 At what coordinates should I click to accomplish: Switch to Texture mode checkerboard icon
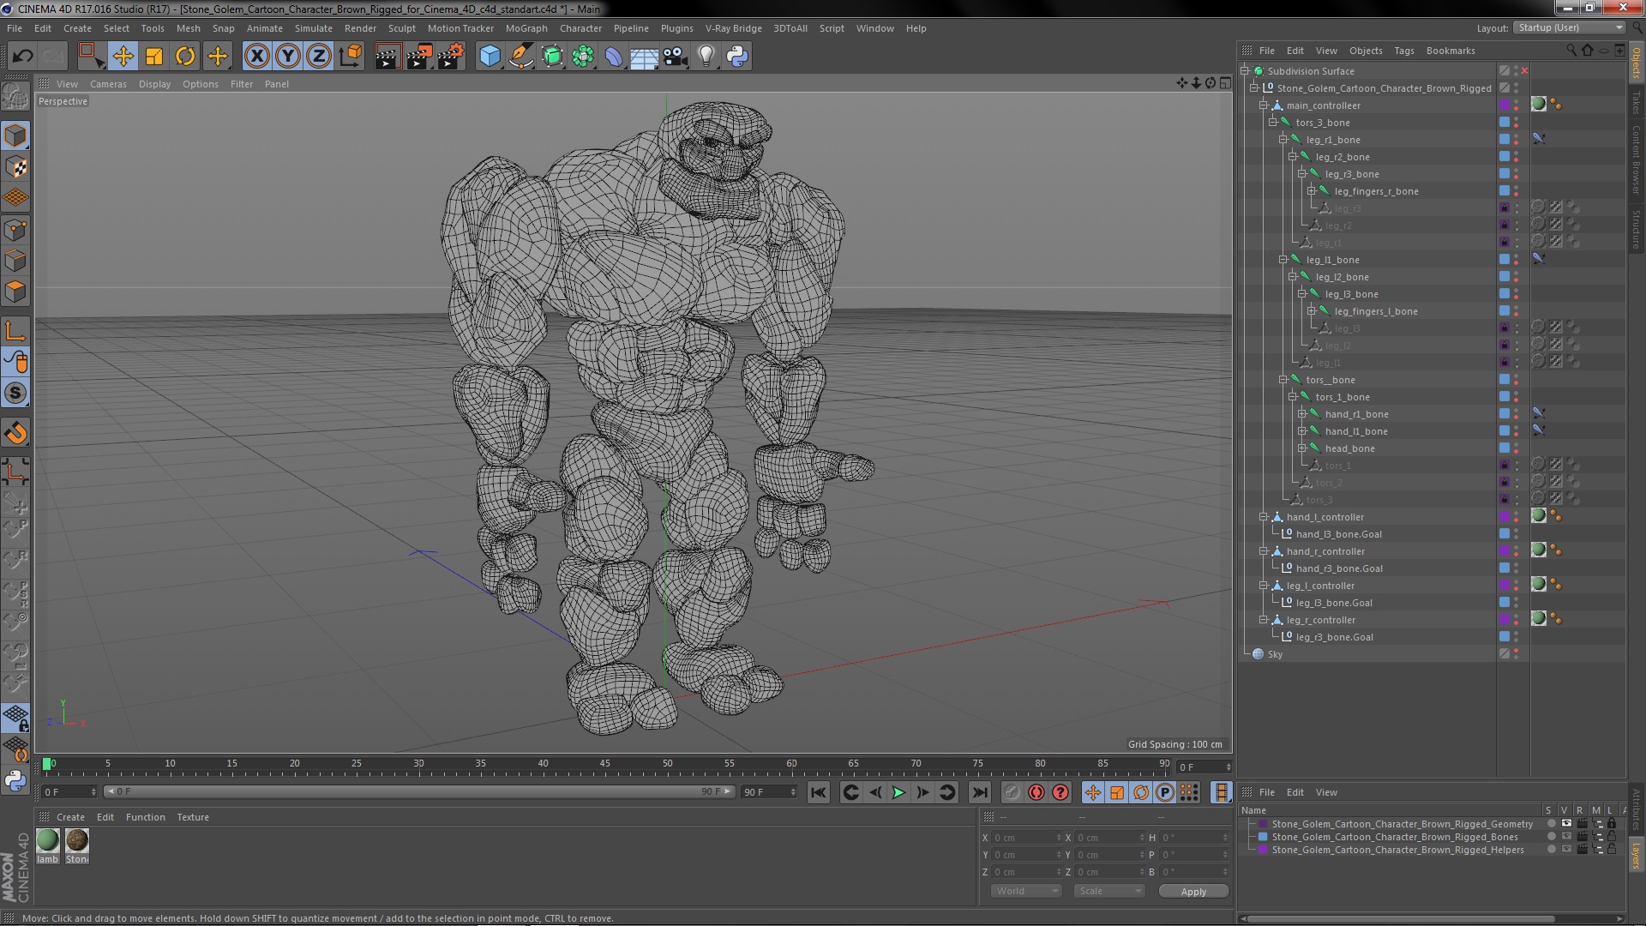15,167
